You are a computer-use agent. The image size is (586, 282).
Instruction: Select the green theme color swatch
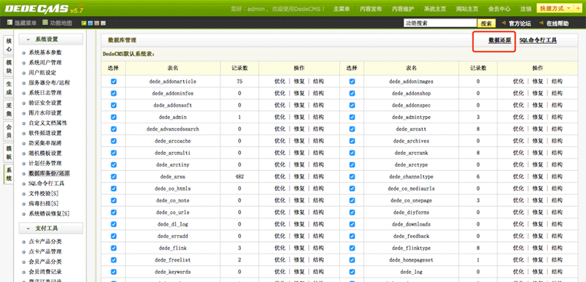click(84, 23)
